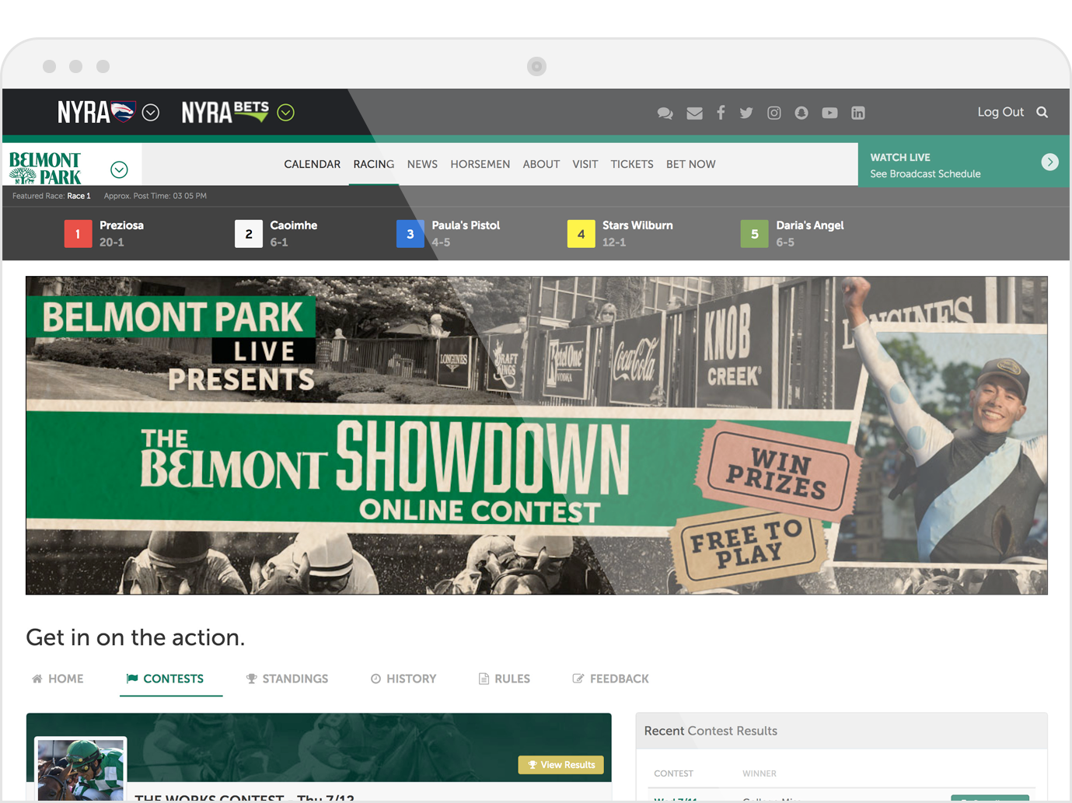Screen dimensions: 1072x803
Task: Click the NYRA logo
Action: pyautogui.click(x=96, y=112)
